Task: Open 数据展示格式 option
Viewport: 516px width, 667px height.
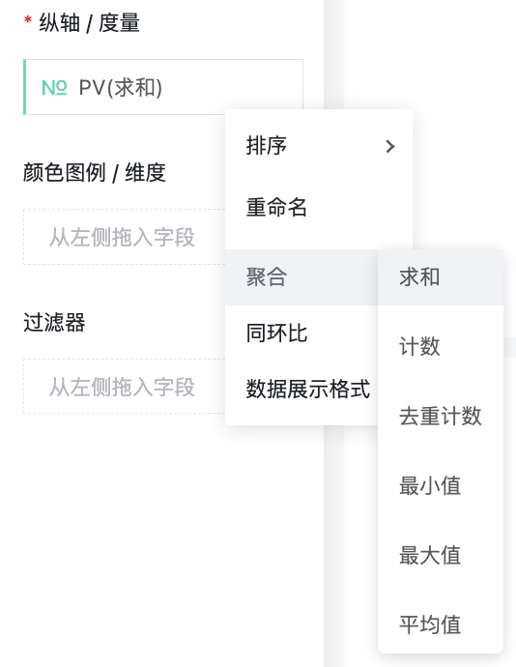Action: (x=301, y=389)
